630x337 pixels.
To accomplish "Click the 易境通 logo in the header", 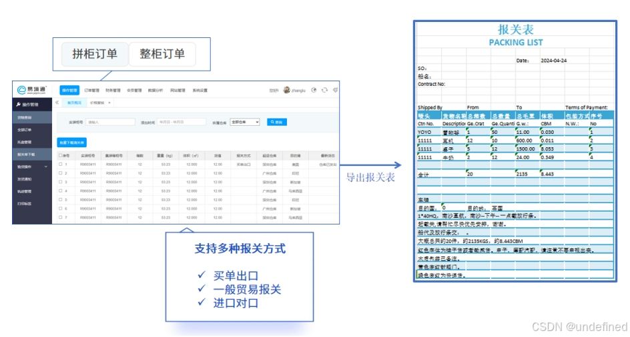I will [x=32, y=90].
